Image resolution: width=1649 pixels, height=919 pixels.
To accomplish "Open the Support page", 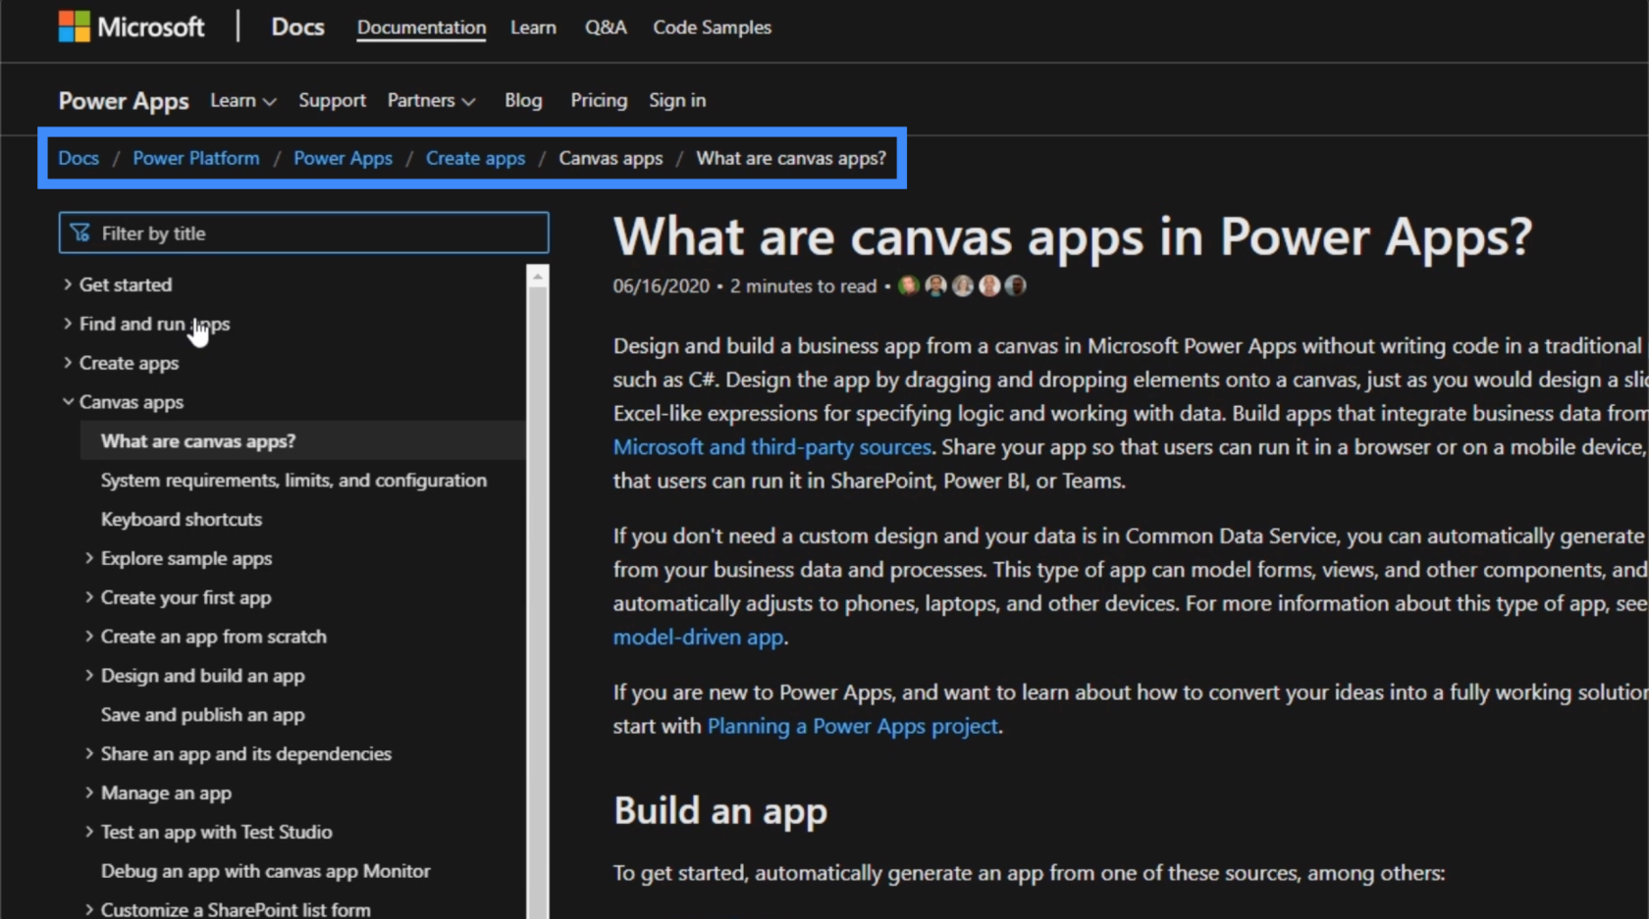I will [x=332, y=100].
